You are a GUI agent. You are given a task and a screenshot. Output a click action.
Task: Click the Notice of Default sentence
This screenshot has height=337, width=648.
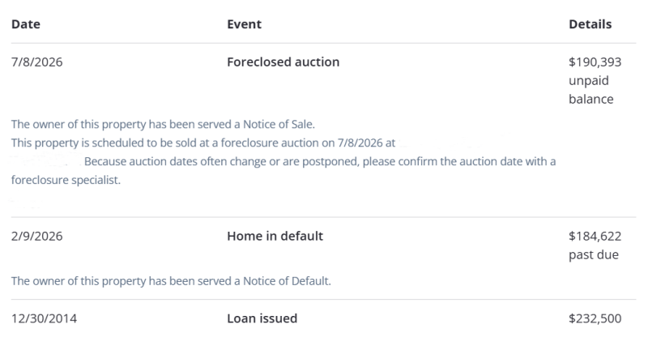tap(171, 281)
